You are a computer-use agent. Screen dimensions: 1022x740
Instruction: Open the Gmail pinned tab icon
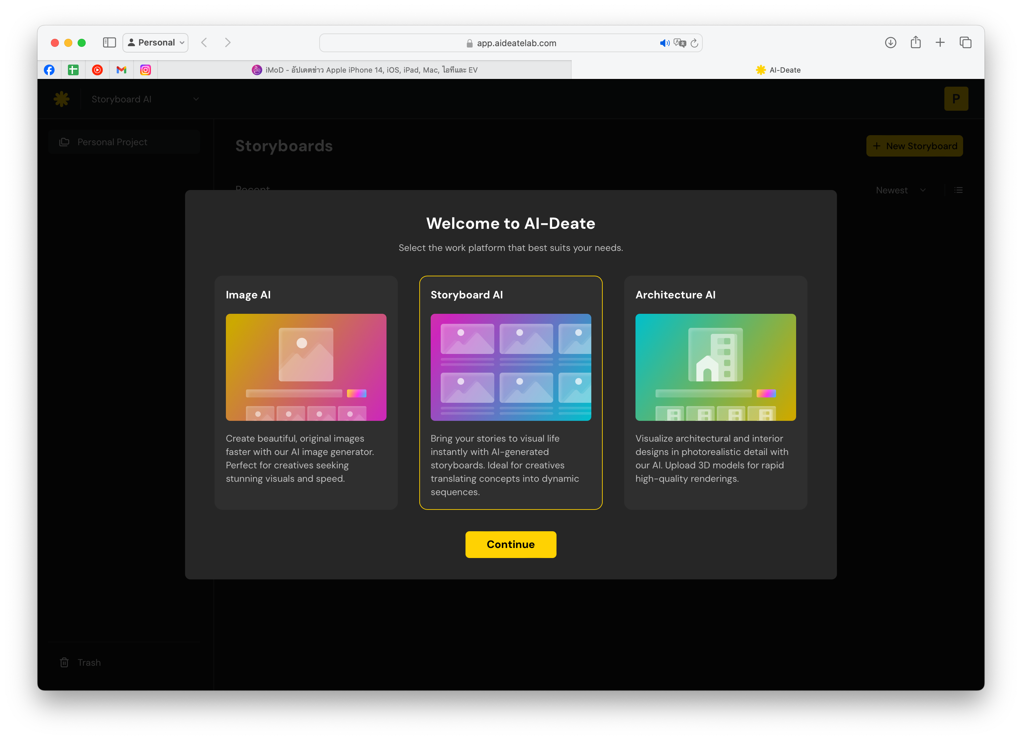pos(121,70)
